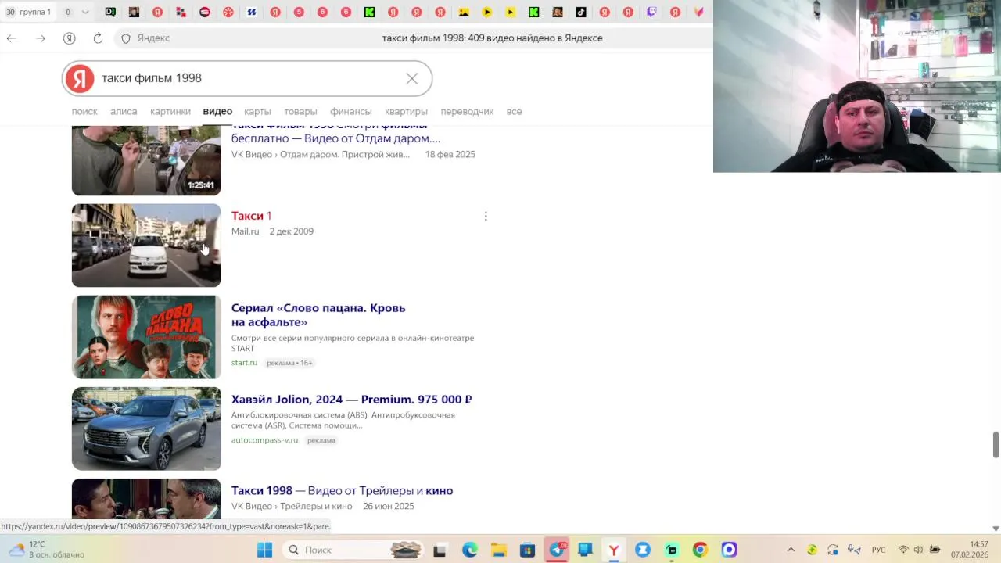Open the Отдам даром video title link

click(335, 133)
